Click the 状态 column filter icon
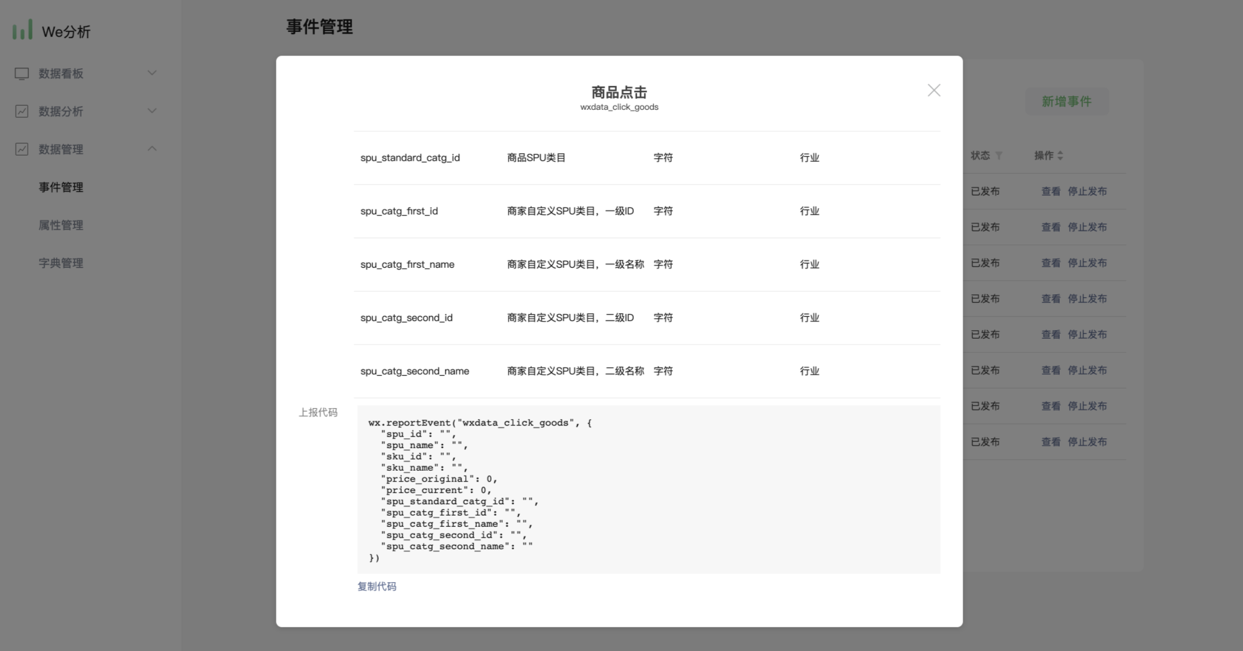 point(999,156)
